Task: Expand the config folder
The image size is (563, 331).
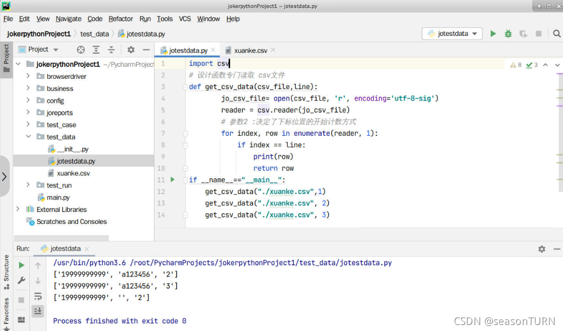Action: [x=28, y=100]
